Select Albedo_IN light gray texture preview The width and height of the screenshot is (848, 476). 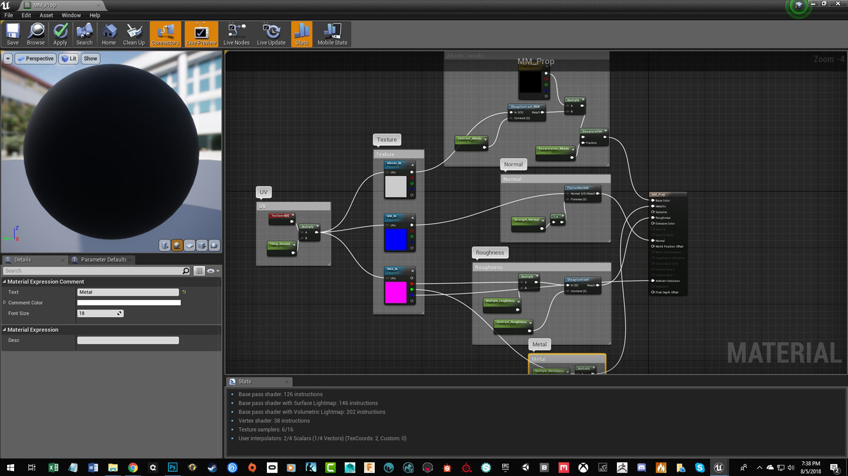point(395,187)
